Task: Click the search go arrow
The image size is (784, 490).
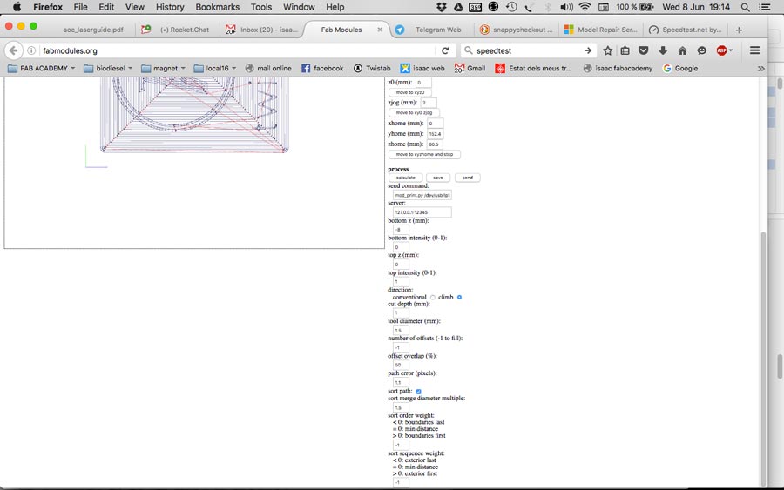Action: click(588, 50)
